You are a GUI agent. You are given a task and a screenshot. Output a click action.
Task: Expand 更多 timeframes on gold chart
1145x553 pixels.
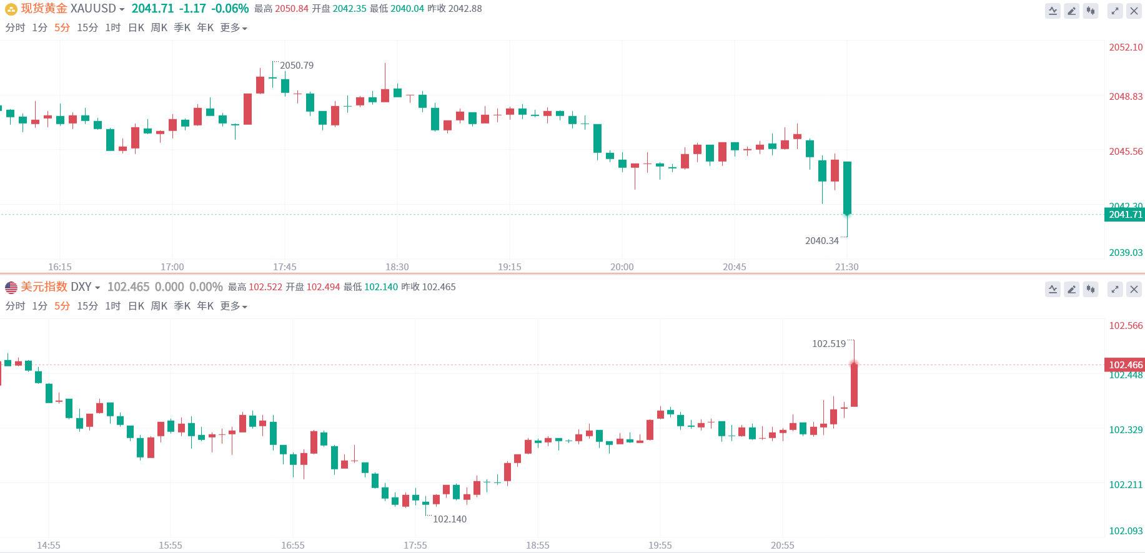pyautogui.click(x=234, y=27)
